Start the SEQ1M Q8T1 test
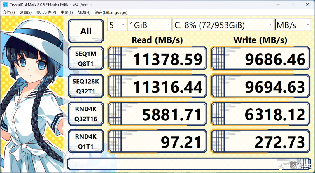Viewport: 315px width, 173px height. (86, 59)
